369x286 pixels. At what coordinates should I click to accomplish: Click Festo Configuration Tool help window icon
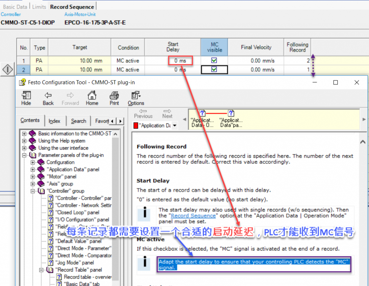pyautogui.click(x=23, y=82)
